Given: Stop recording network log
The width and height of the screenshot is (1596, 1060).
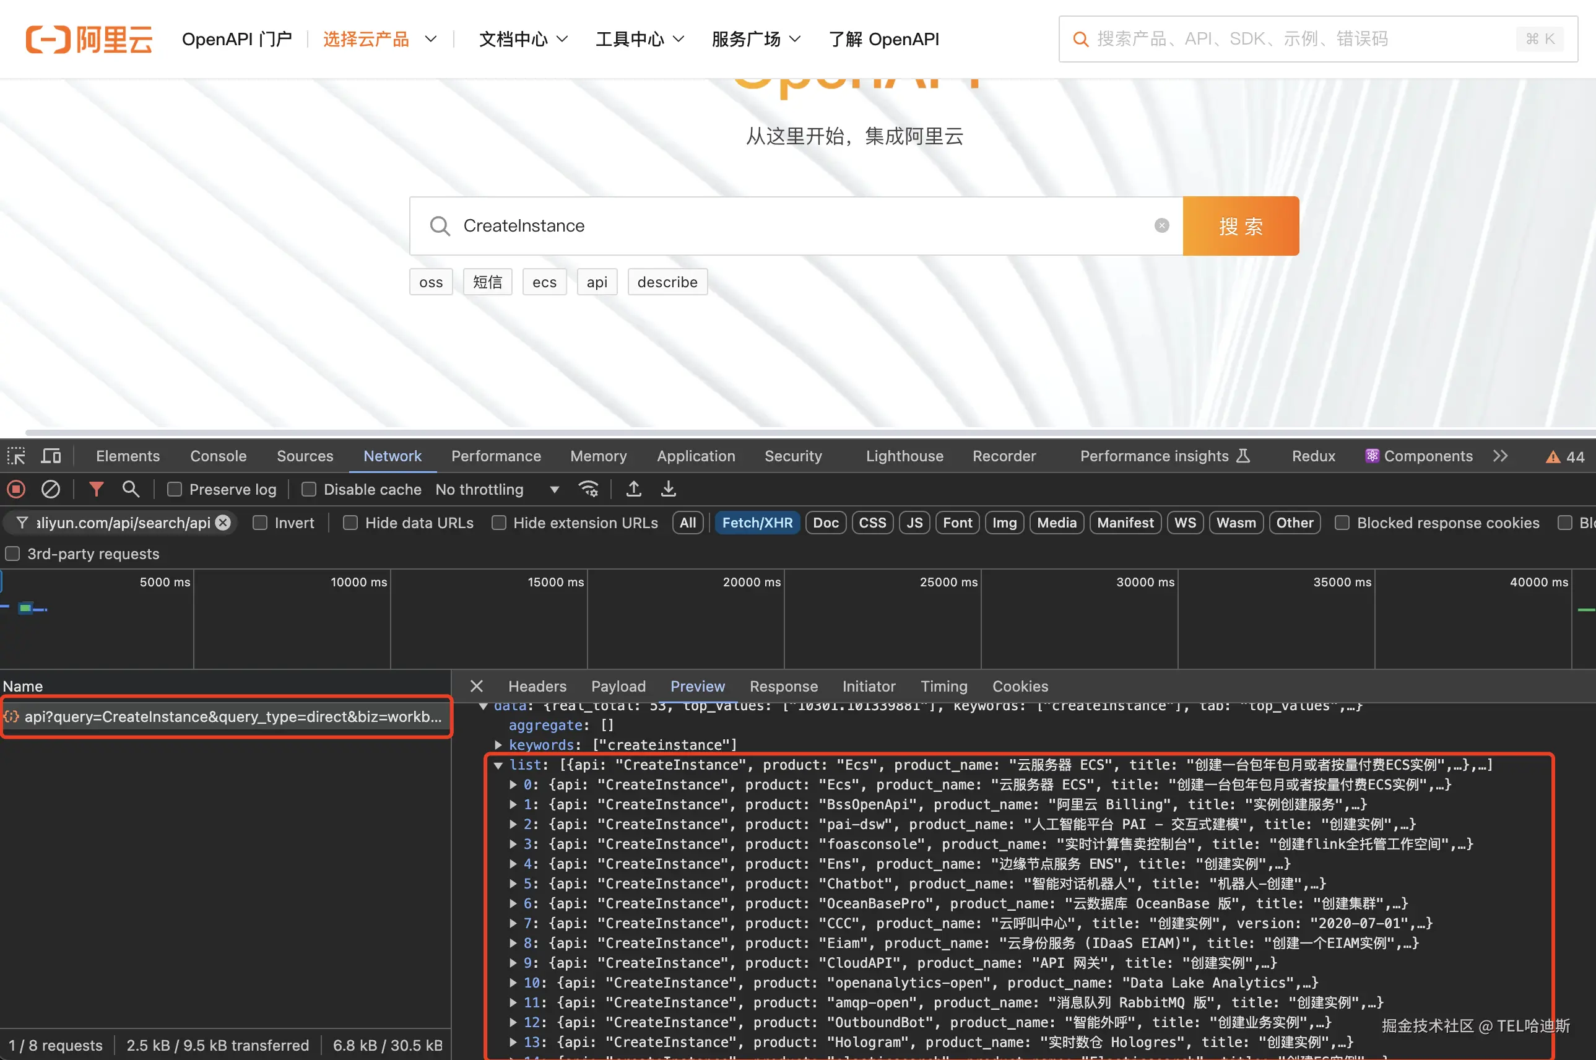Looking at the screenshot, I should click(x=16, y=489).
